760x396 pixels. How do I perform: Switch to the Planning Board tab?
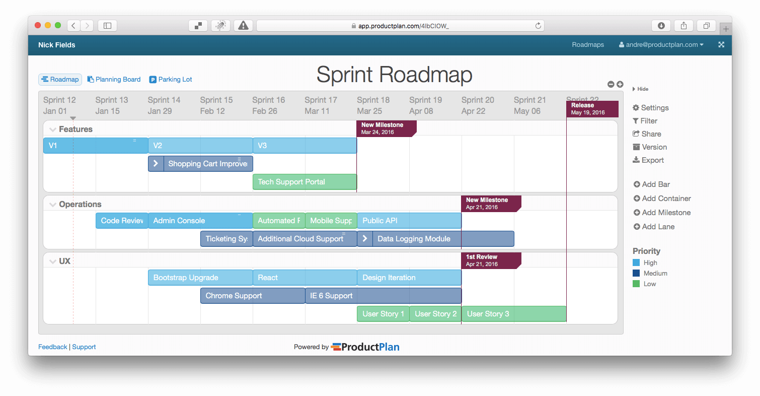(x=114, y=79)
